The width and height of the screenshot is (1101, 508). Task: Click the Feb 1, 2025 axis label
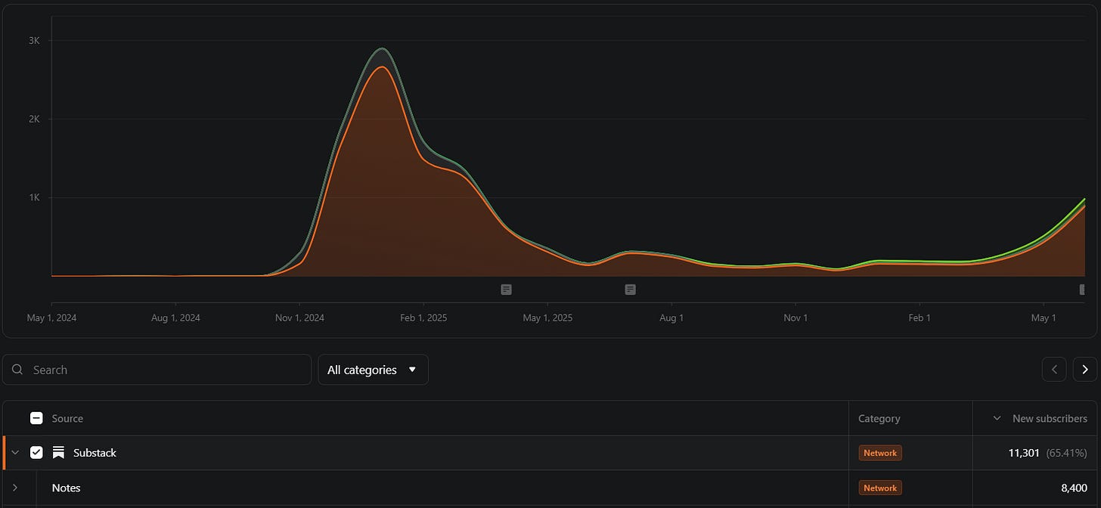pyautogui.click(x=423, y=317)
